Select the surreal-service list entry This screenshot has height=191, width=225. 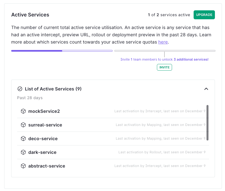(x=113, y=125)
